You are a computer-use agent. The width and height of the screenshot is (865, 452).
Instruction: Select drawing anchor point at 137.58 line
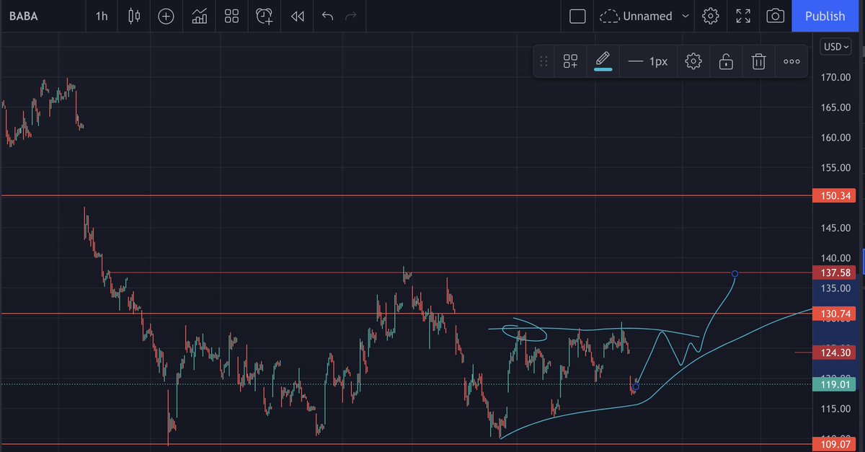(735, 274)
